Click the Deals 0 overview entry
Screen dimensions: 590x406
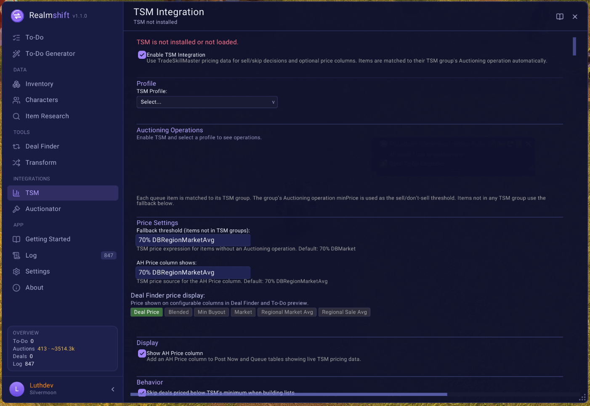coord(23,356)
